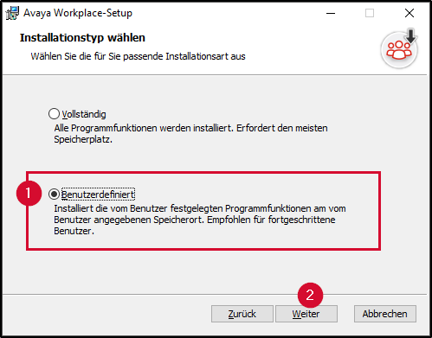Click the red number 2 annotation badge
The height and width of the screenshot is (338, 432).
(310, 295)
